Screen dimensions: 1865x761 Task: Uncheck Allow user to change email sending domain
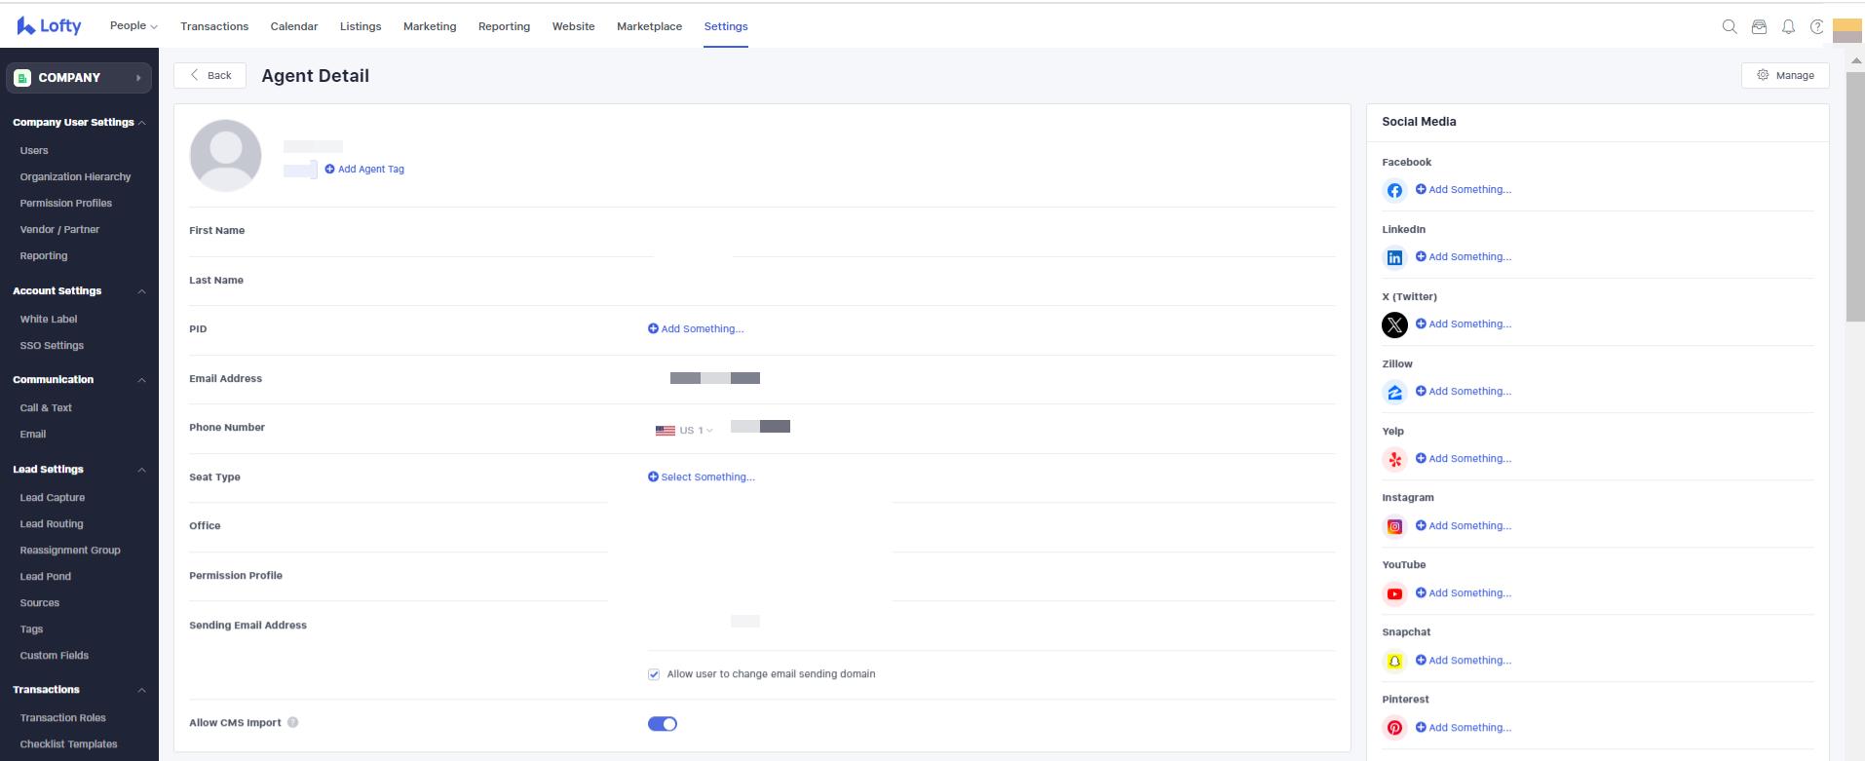[x=654, y=674]
